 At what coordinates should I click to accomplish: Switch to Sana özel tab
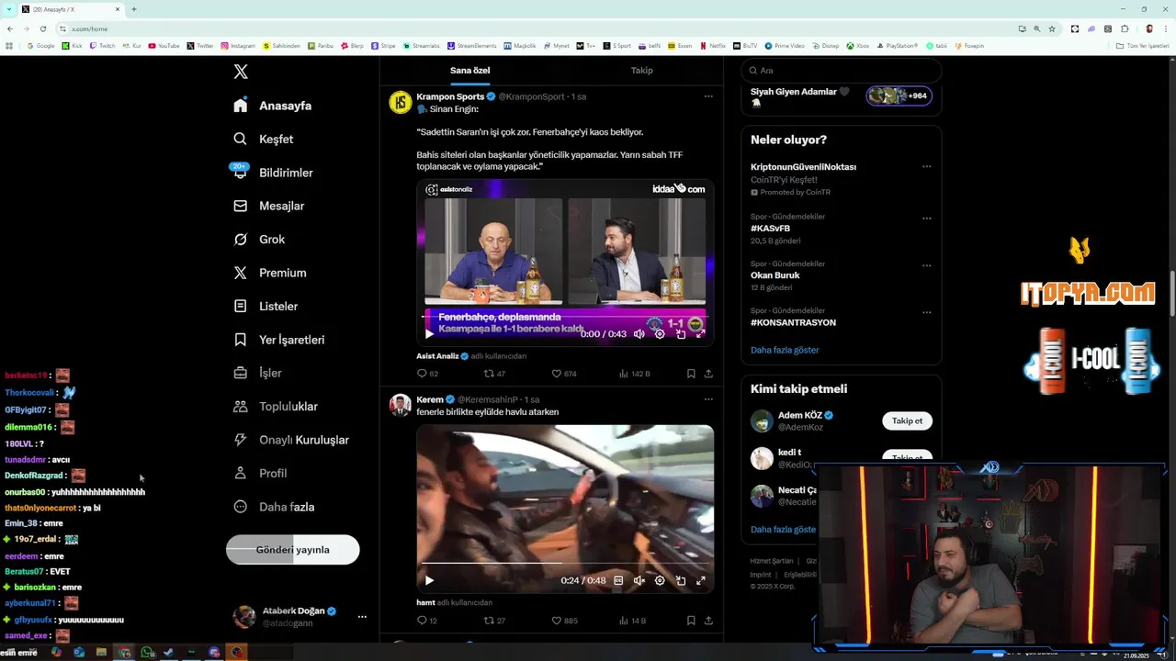pos(469,71)
